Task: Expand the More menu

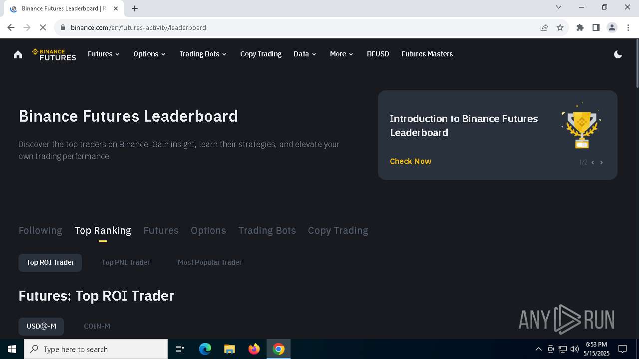Action: [341, 54]
